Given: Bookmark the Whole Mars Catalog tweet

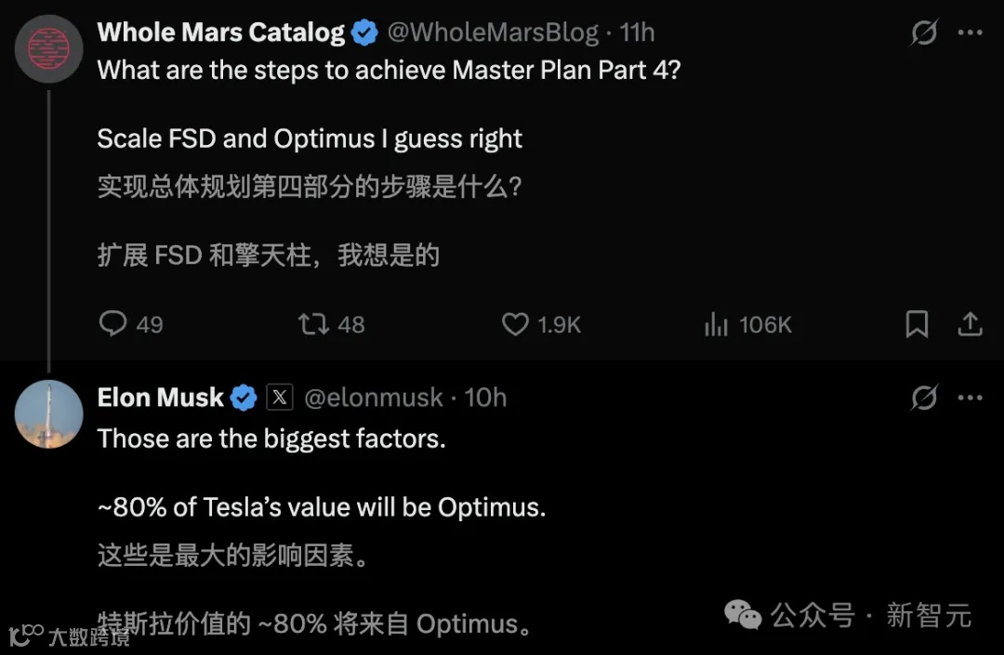Looking at the screenshot, I should pos(917,323).
